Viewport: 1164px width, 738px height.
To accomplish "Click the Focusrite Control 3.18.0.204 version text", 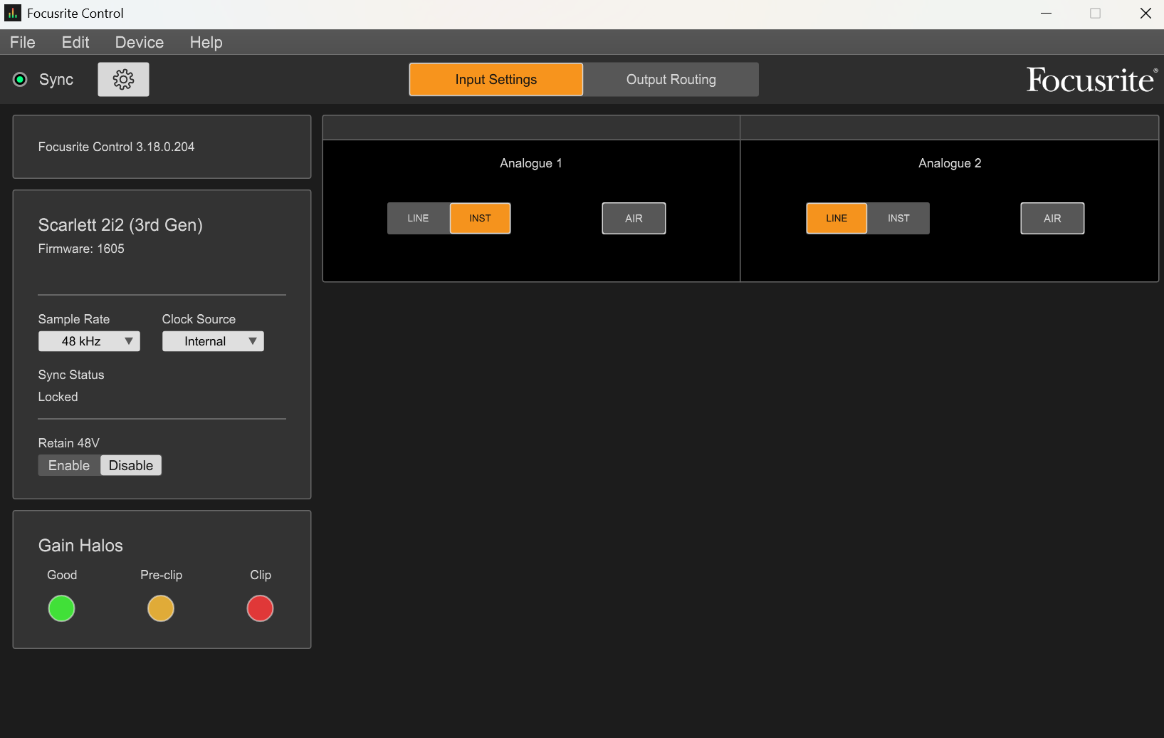I will pos(116,147).
